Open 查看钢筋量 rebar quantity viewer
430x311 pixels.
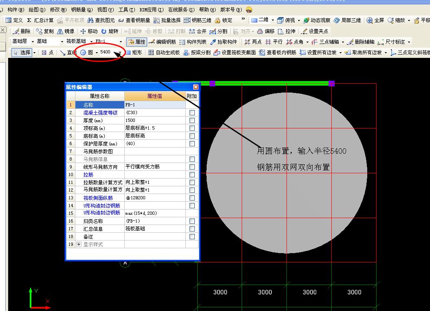(x=134, y=20)
